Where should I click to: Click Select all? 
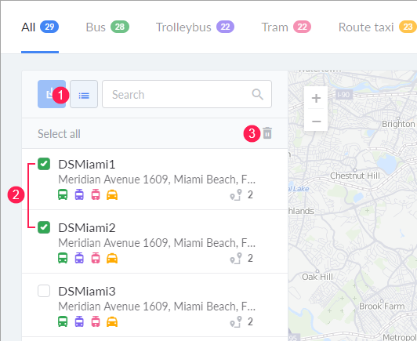[59, 134]
